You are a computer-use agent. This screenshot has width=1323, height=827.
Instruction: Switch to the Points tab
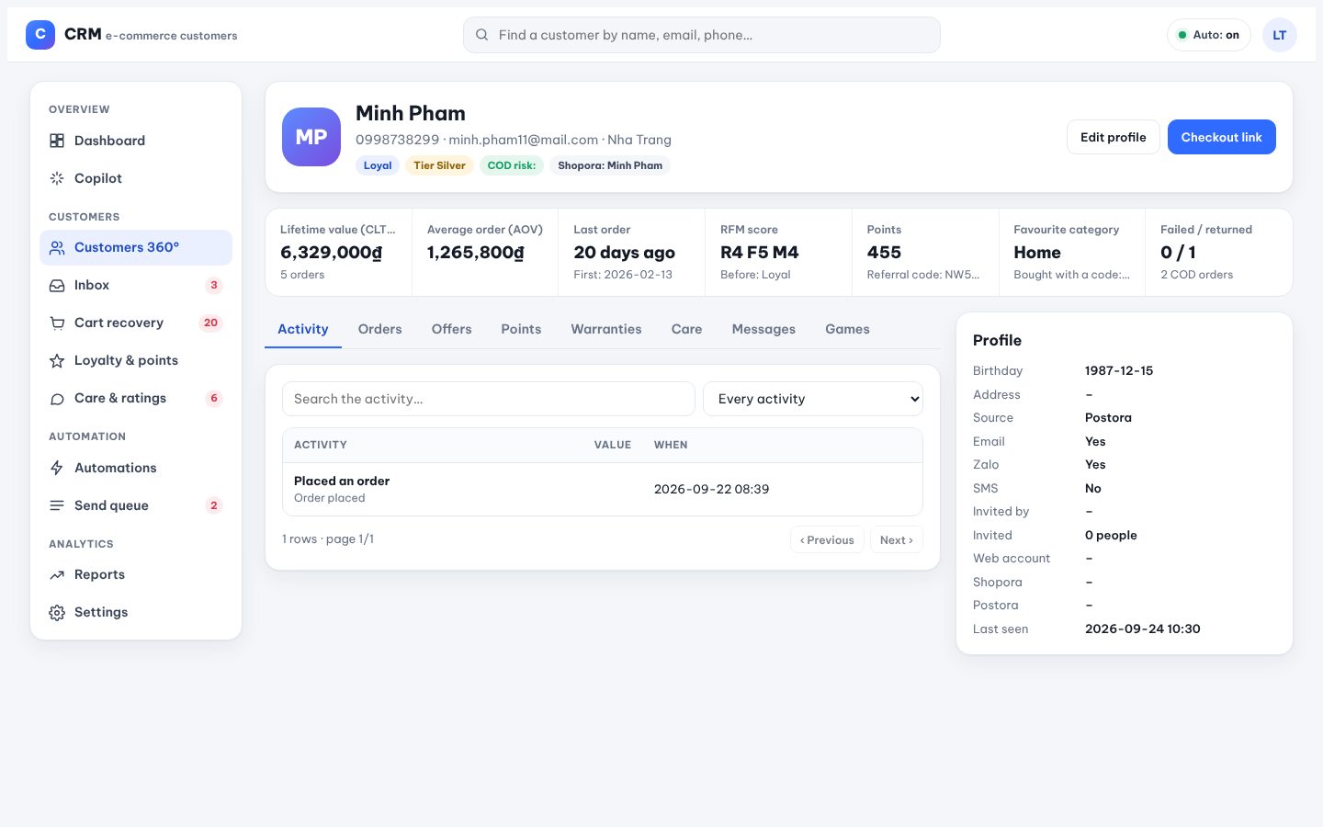point(521,329)
